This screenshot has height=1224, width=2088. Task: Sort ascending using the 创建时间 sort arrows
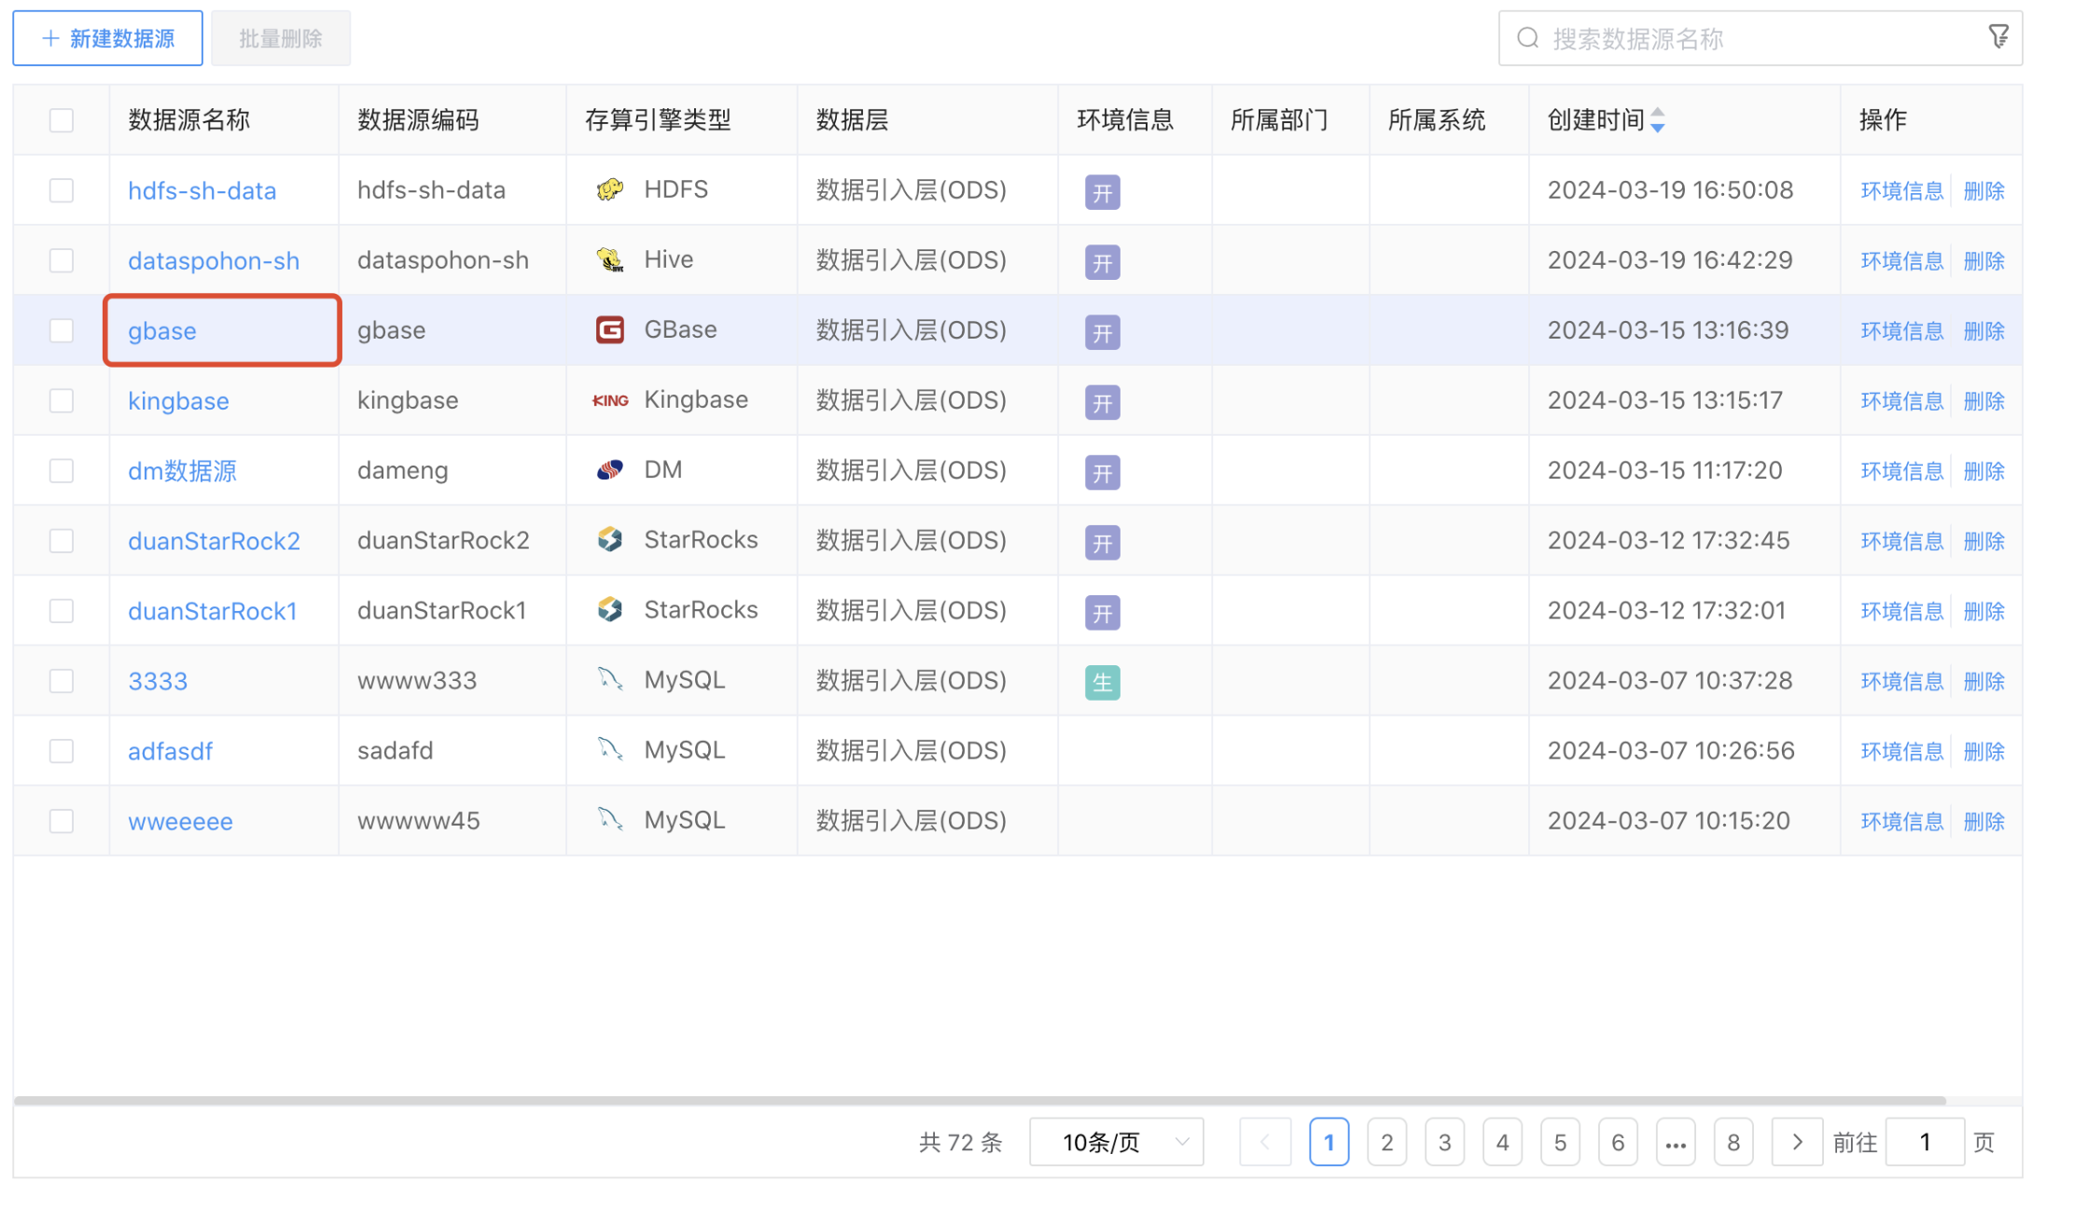[1658, 112]
